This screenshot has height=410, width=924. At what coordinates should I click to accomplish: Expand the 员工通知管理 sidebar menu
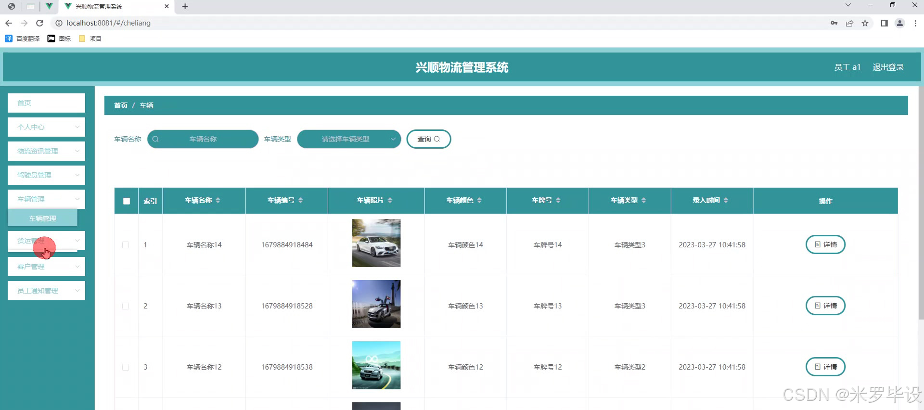(x=46, y=291)
